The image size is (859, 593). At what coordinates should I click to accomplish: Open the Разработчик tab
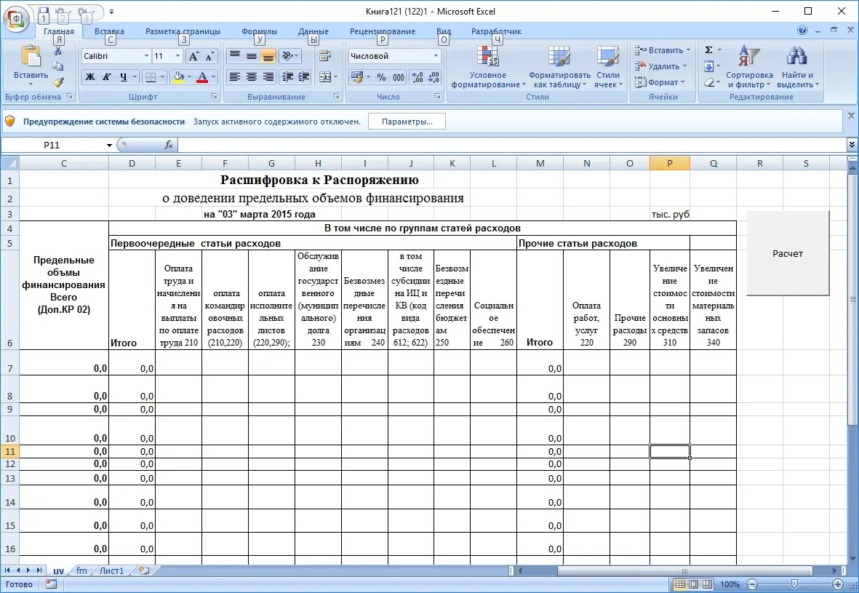(496, 31)
